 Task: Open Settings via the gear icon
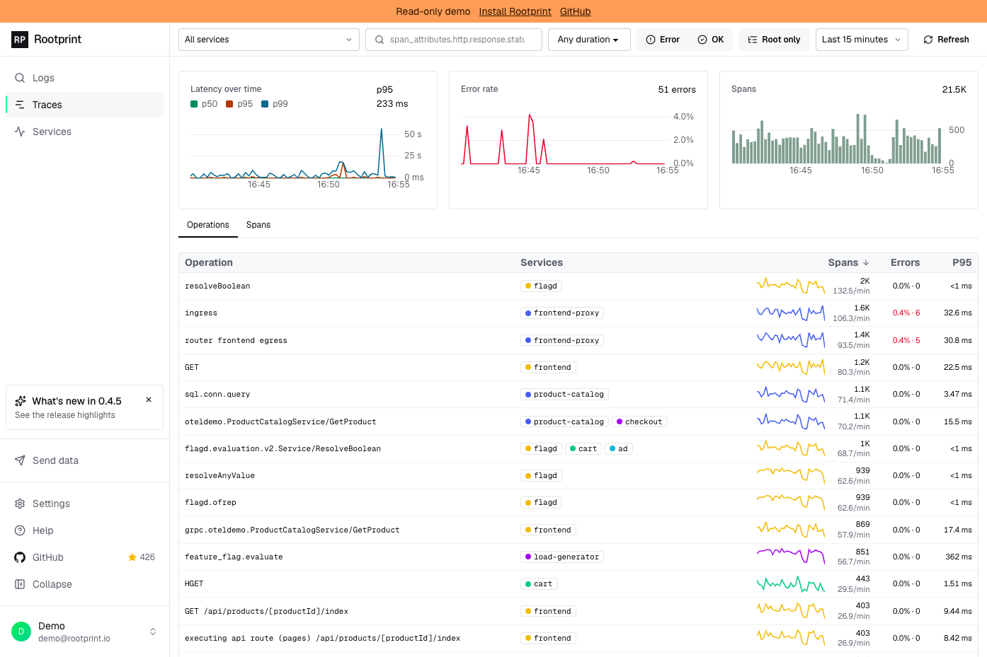[20, 504]
